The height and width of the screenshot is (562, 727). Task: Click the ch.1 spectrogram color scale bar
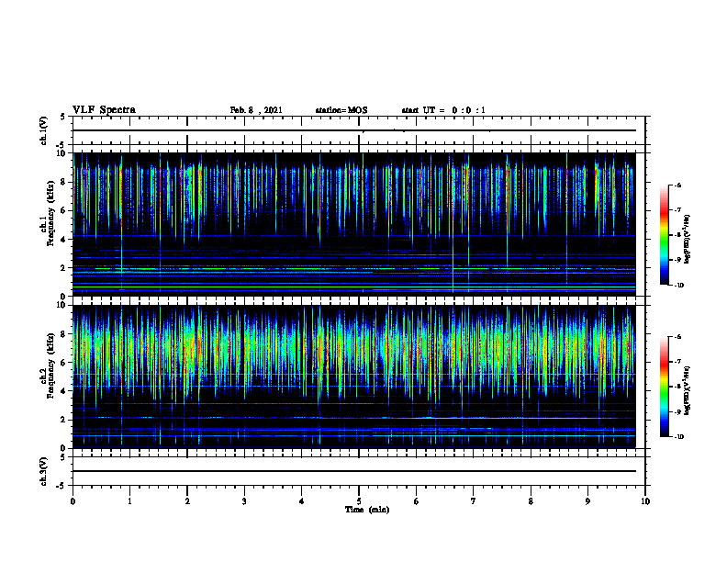pos(664,235)
